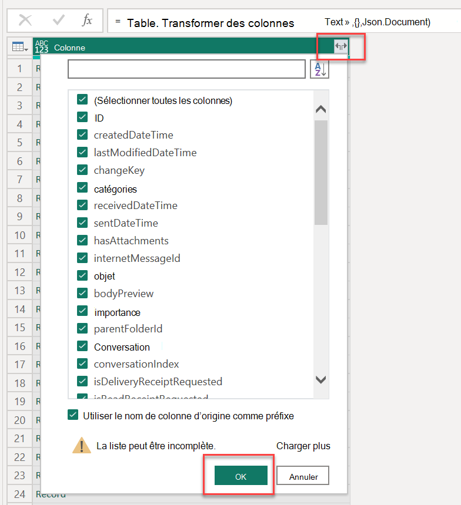Open the fx function icon in the formula bar
This screenshot has width=461, height=505.
pyautogui.click(x=87, y=21)
